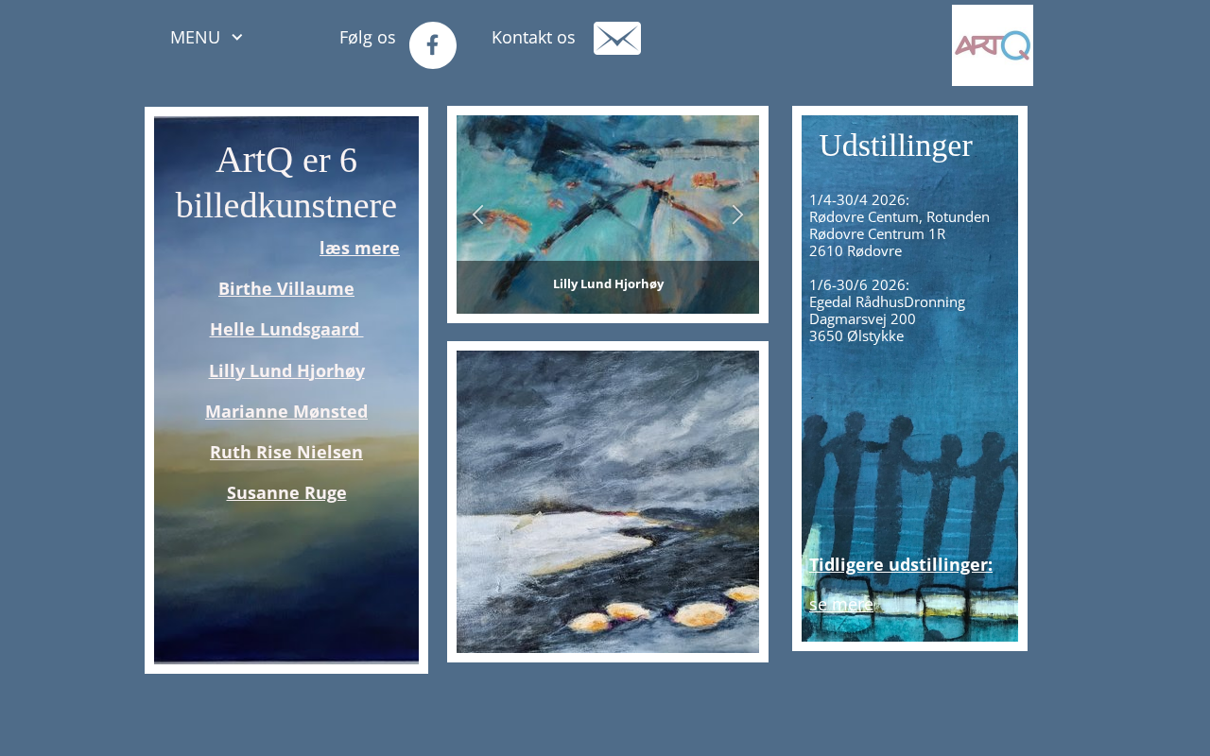
Task: Open Lilly Lund Hjorhøy artist link
Action: click(286, 370)
